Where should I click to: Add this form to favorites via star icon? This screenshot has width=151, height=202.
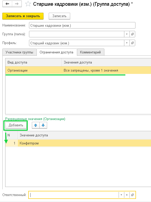point(28,4)
